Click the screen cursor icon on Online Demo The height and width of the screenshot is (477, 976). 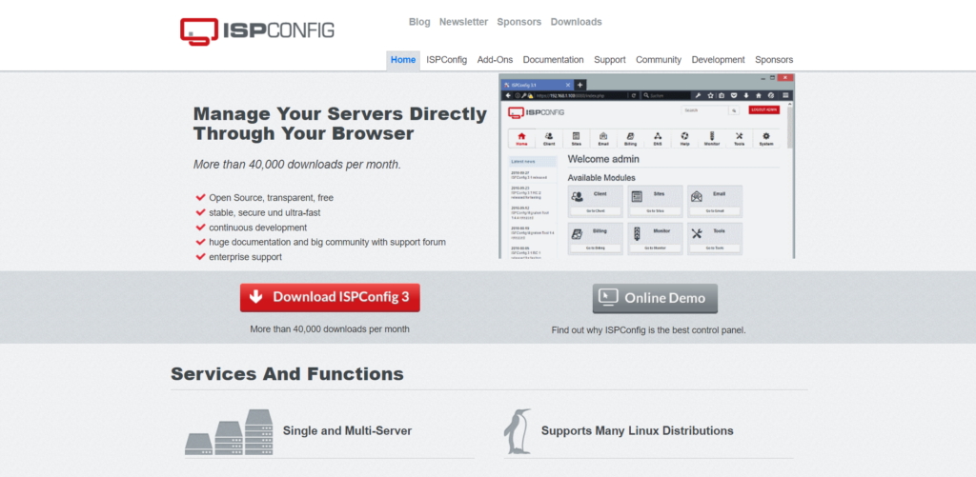[x=608, y=297]
